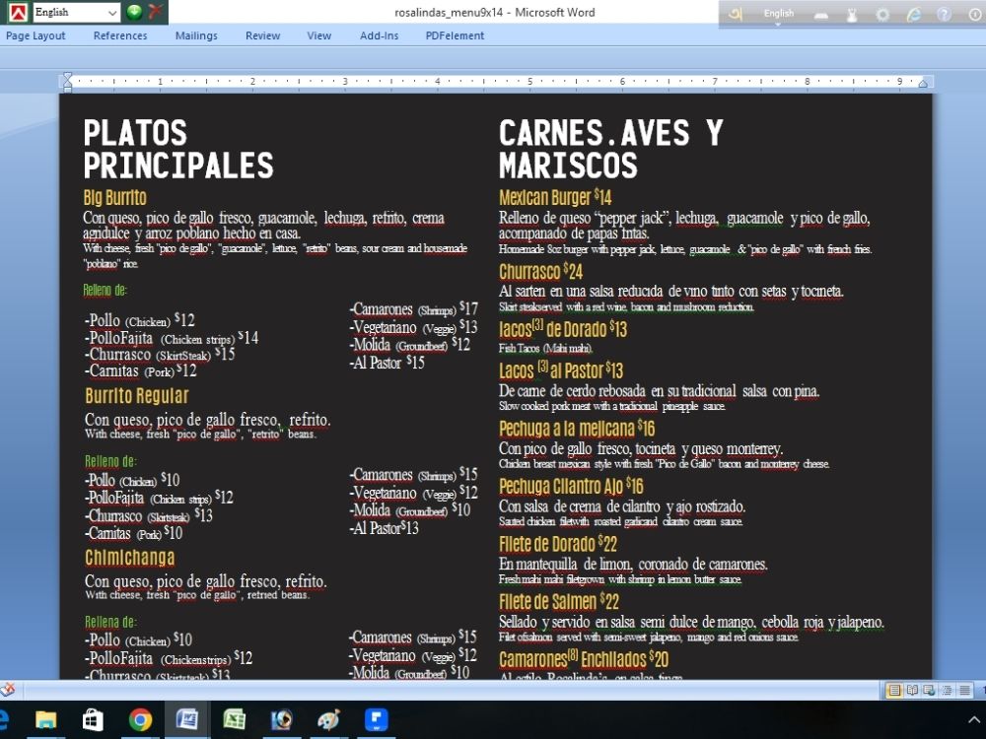This screenshot has width=986, height=739.
Task: Click the figure icon in the top-right toolbar
Action: click(852, 15)
